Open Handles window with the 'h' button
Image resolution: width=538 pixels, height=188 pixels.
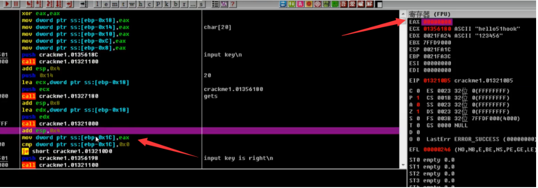[141, 4]
